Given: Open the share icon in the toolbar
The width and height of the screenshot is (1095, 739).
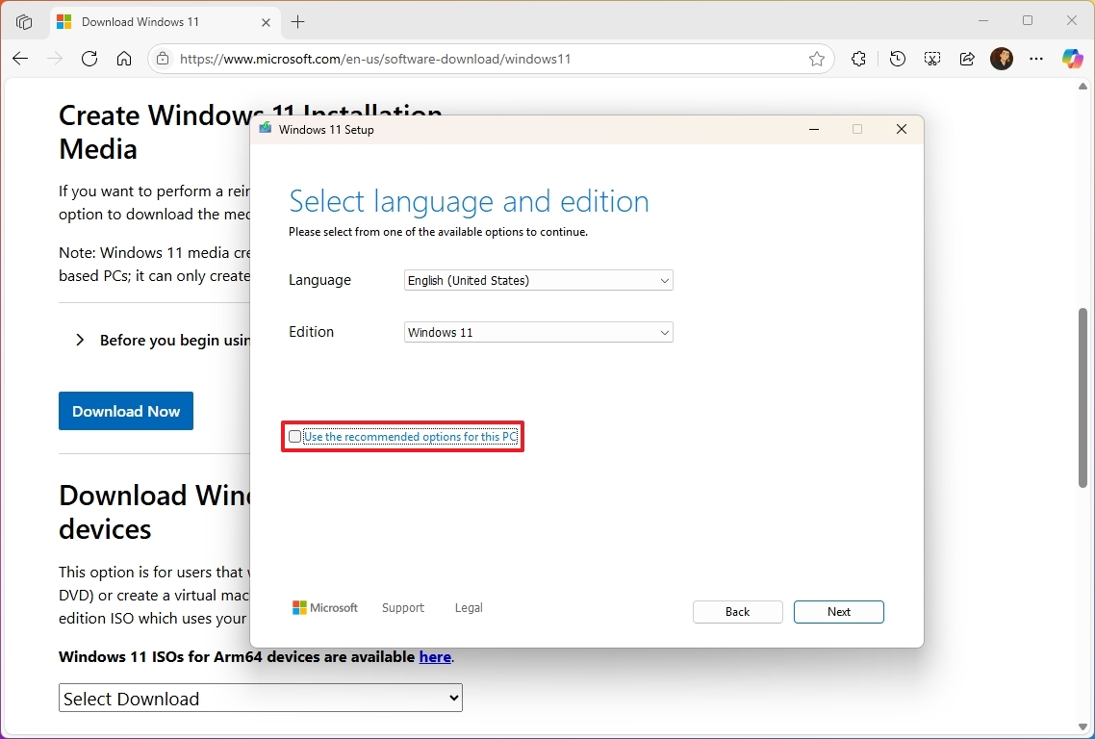Looking at the screenshot, I should (x=967, y=59).
